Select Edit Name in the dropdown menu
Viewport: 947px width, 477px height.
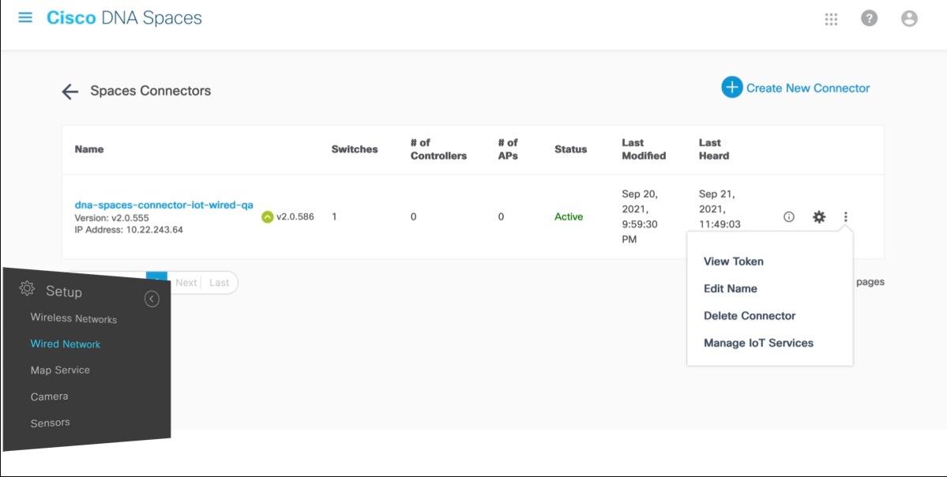coord(731,288)
